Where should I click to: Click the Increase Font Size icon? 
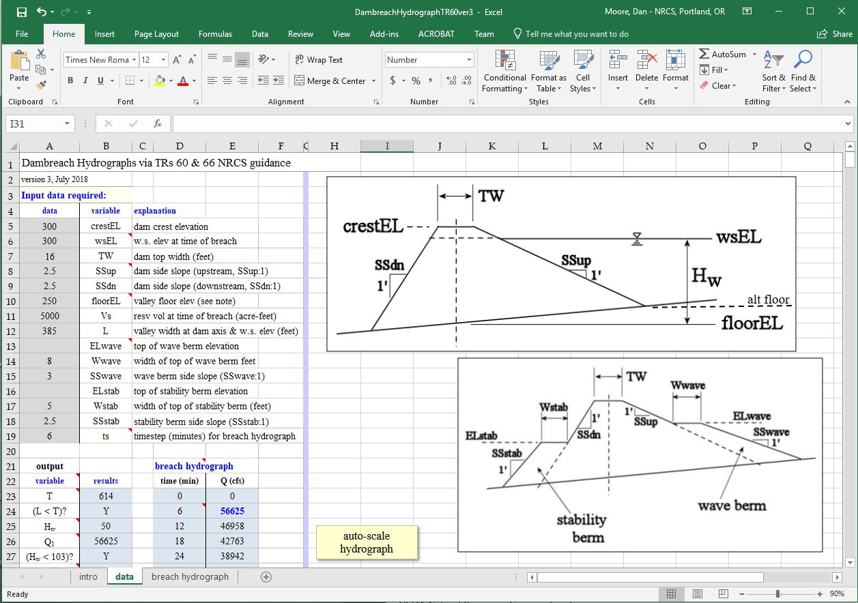click(177, 60)
